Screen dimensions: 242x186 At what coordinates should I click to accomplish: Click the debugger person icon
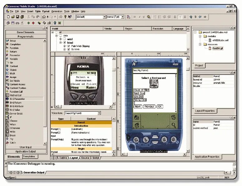coord(55,23)
